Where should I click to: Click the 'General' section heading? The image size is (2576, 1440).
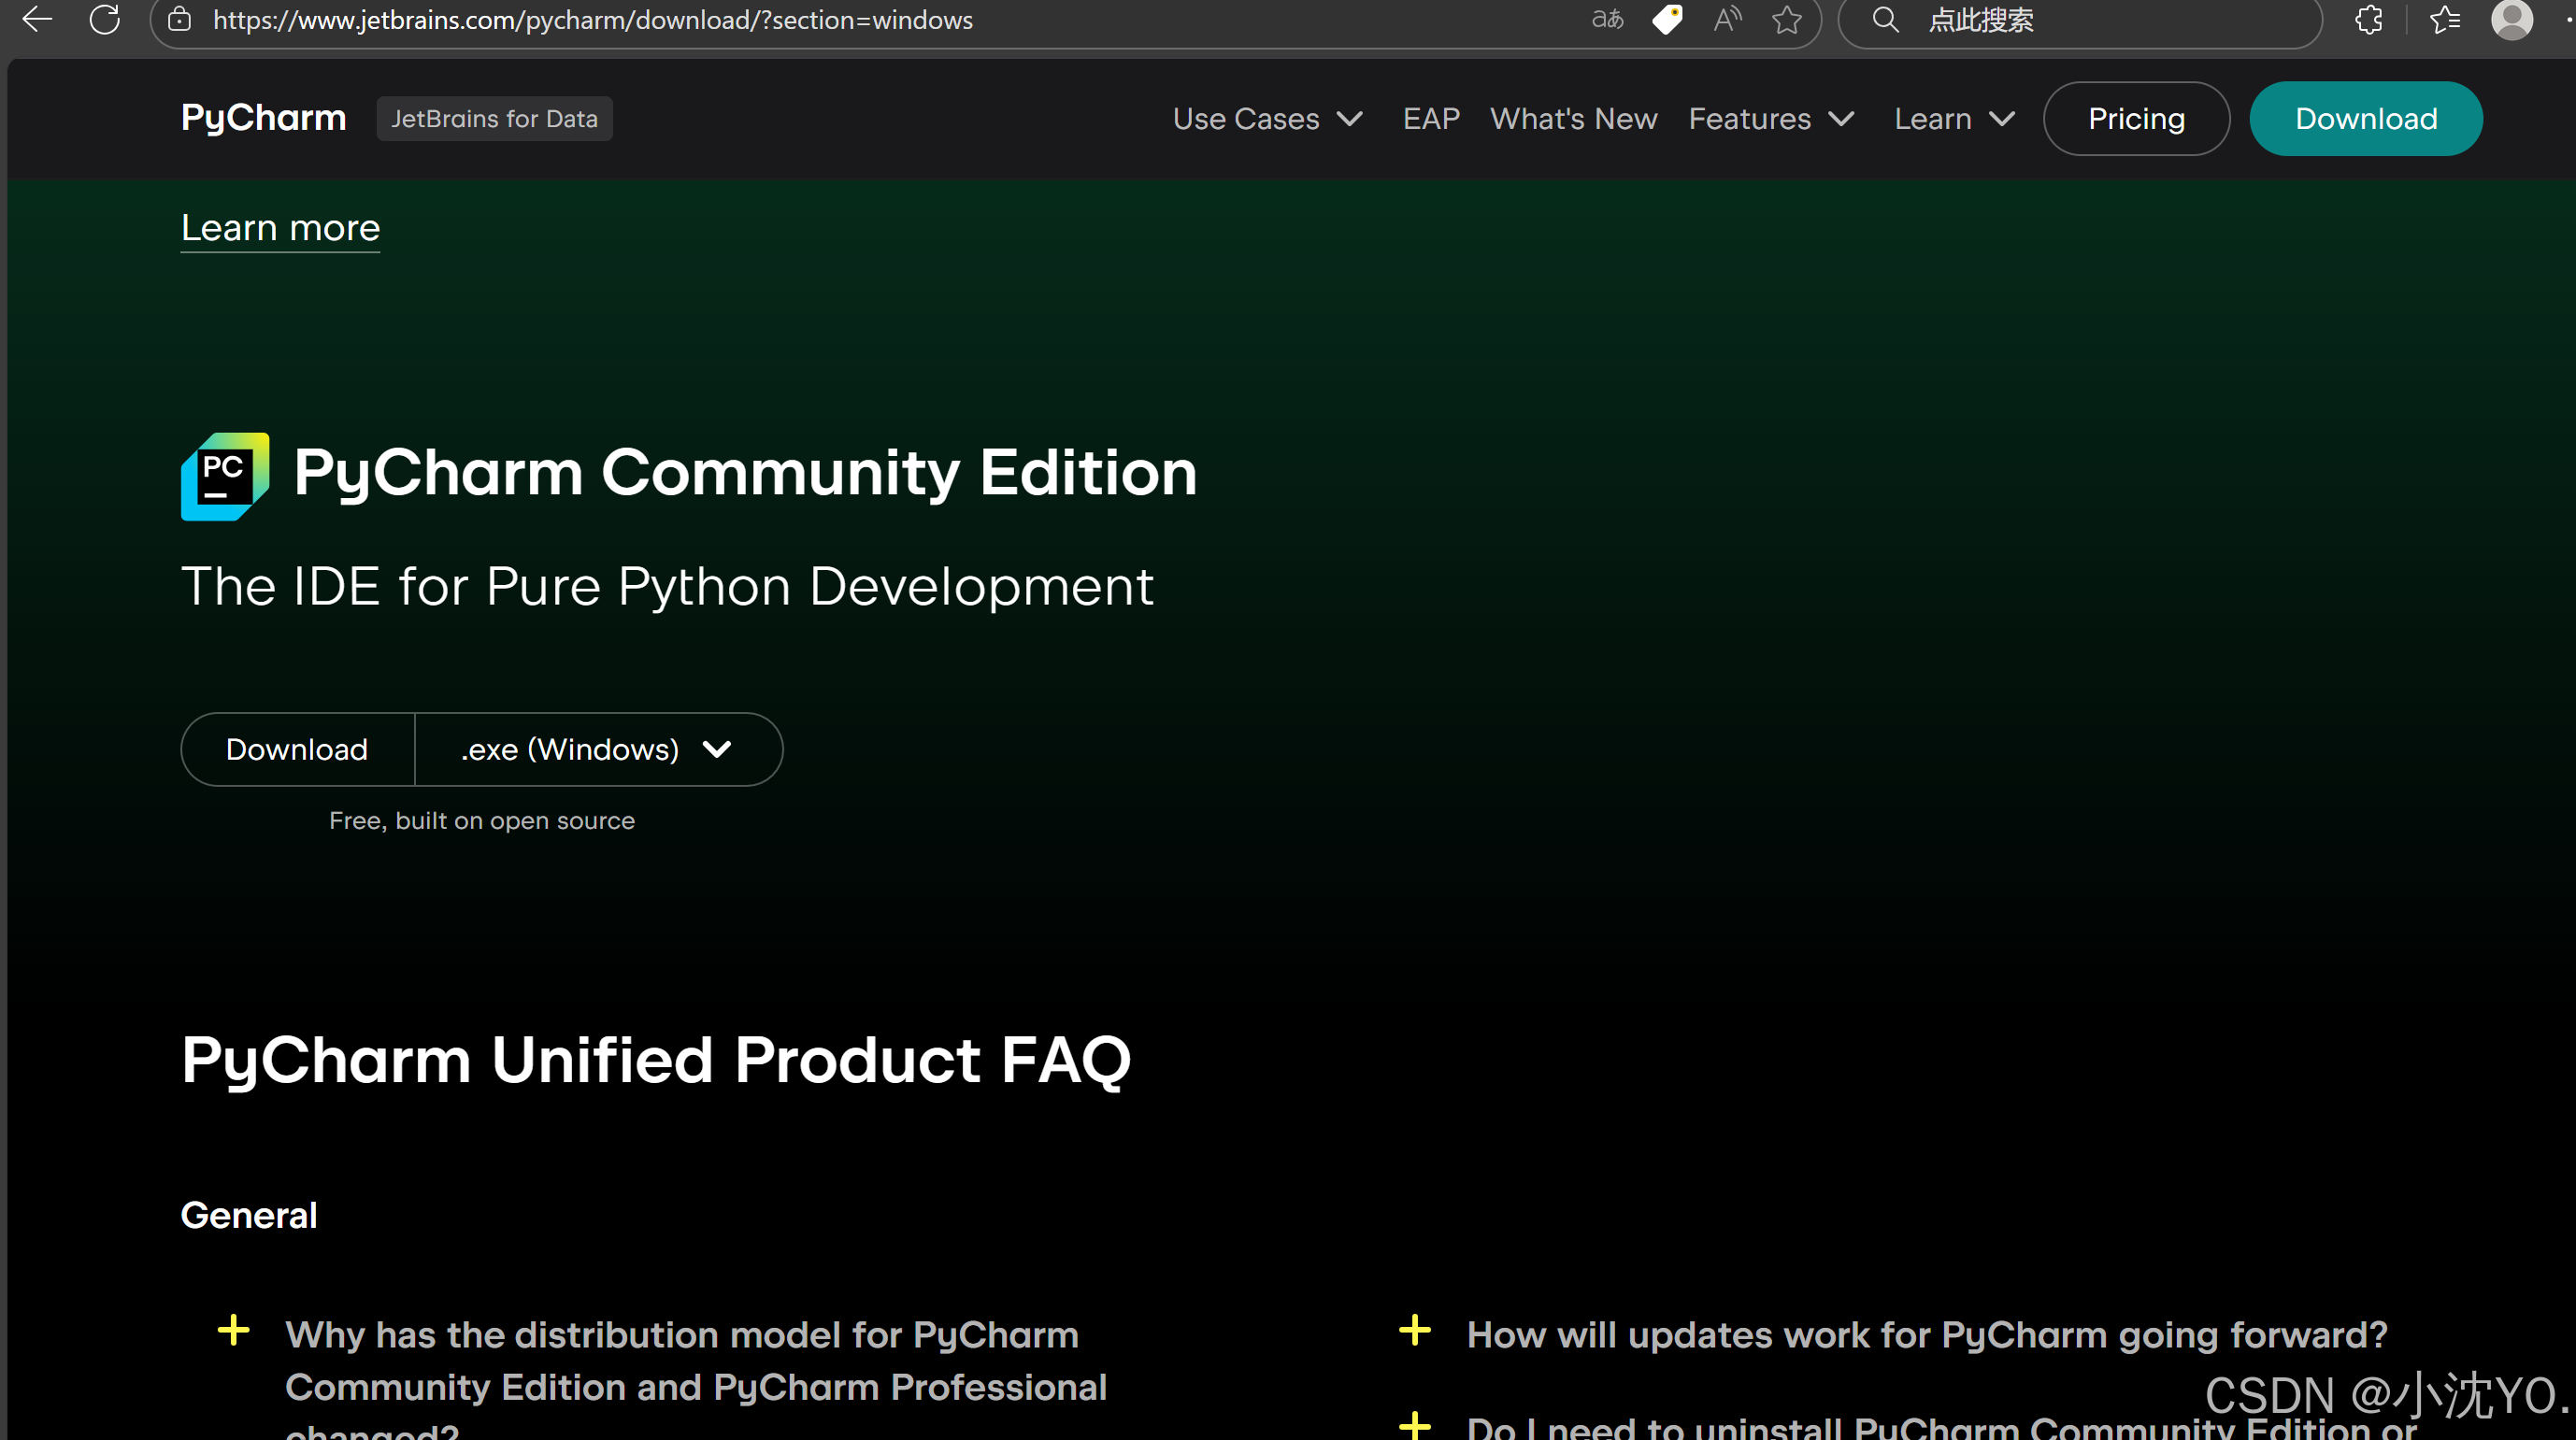tap(249, 1215)
